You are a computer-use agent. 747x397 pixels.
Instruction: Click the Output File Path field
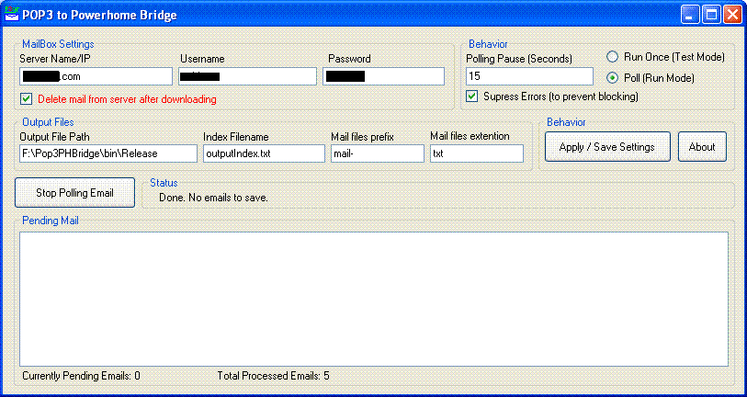point(108,153)
